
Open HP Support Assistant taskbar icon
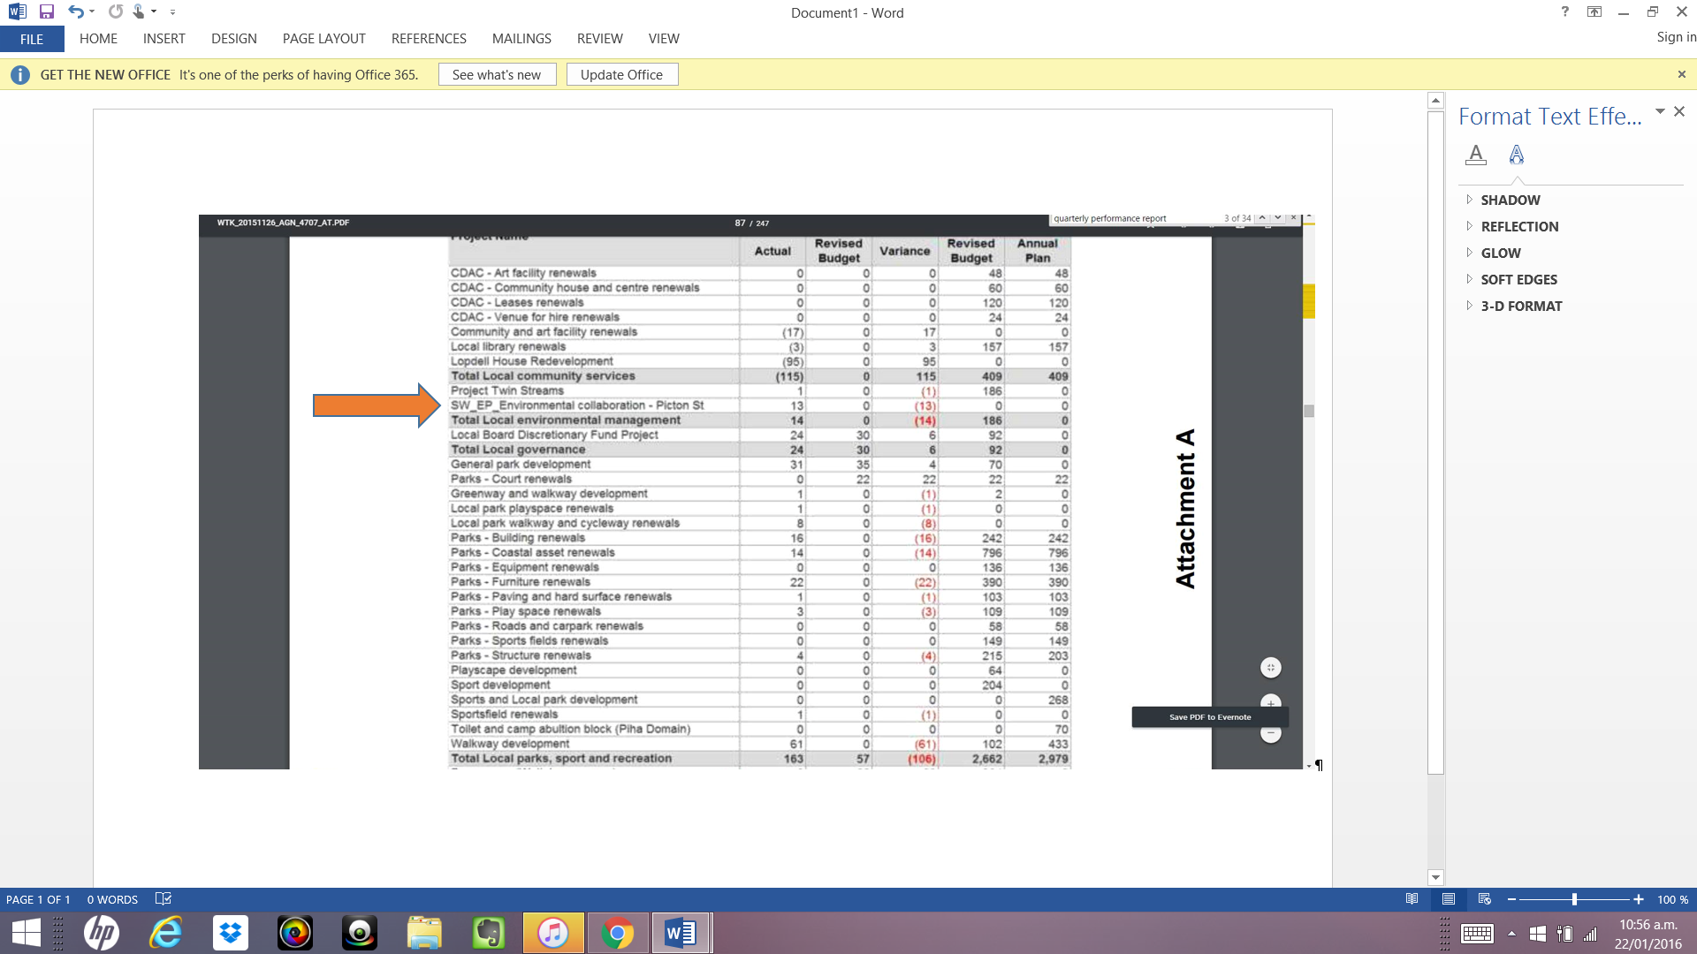coord(102,933)
